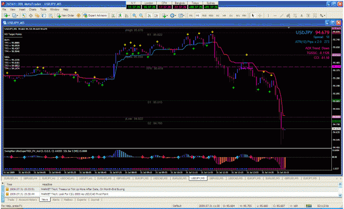Select the M1 timeframe button
The height and width of the screenshot is (209, 344).
tap(191, 15)
